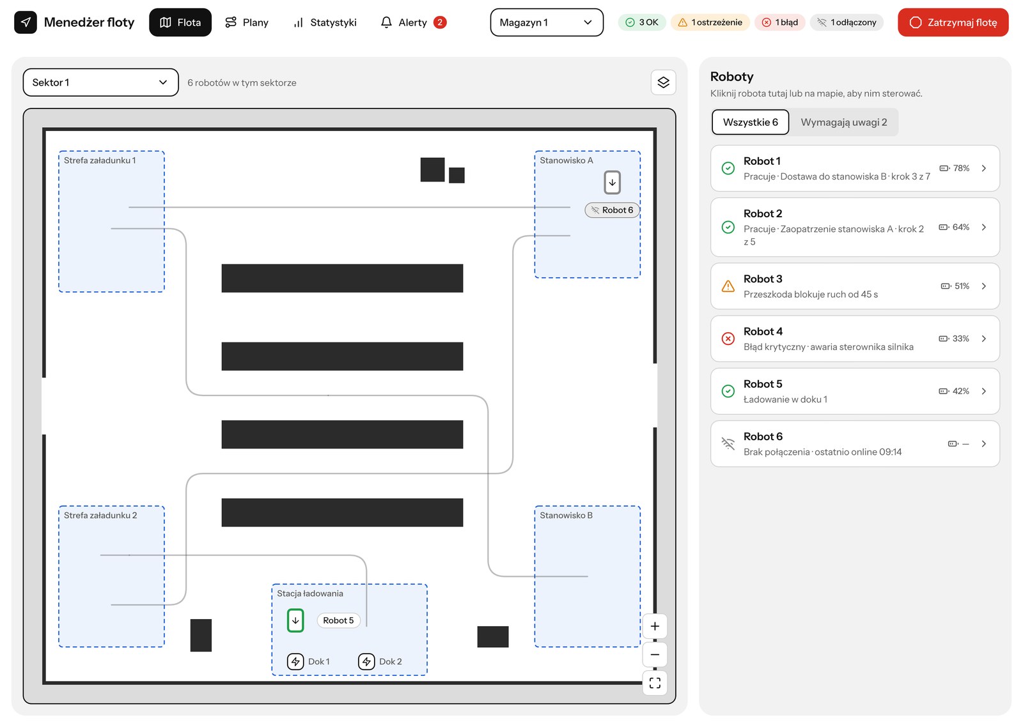Click Robot 1 green OK status icon
This screenshot has width=1023, height=727.
(728, 168)
